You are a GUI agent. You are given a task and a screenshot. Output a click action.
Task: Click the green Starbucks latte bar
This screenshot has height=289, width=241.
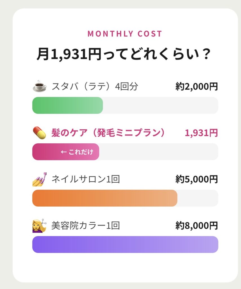(x=68, y=105)
